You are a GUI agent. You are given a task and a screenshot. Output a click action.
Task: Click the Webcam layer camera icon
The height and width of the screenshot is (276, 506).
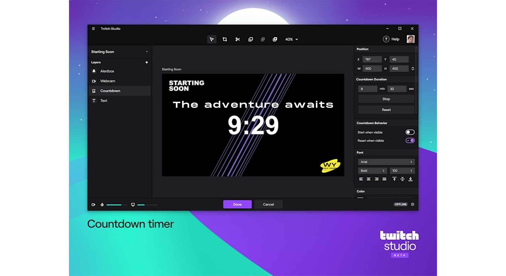(x=94, y=81)
